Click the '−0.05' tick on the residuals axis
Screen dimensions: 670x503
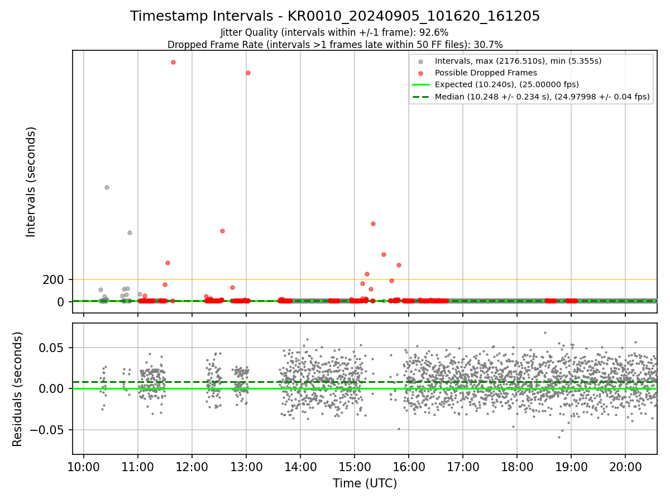(x=46, y=430)
